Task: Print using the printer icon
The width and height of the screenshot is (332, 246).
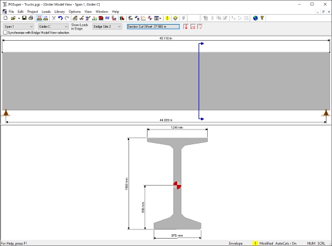Action: coord(31,18)
